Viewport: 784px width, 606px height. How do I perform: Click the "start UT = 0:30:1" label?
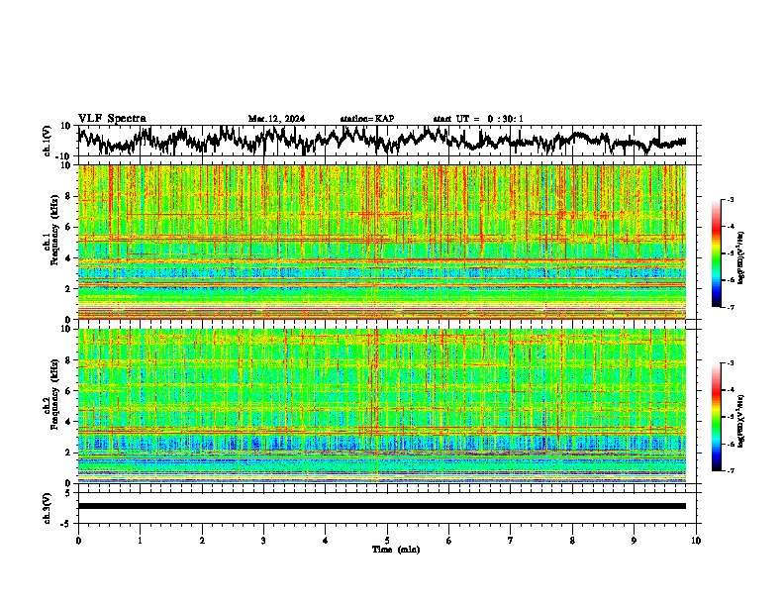[x=478, y=119]
